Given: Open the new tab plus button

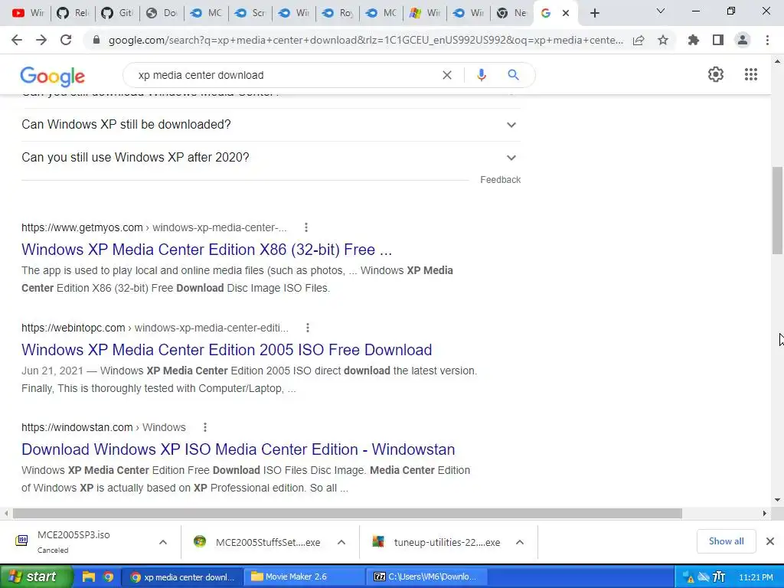Looking at the screenshot, I should [594, 13].
